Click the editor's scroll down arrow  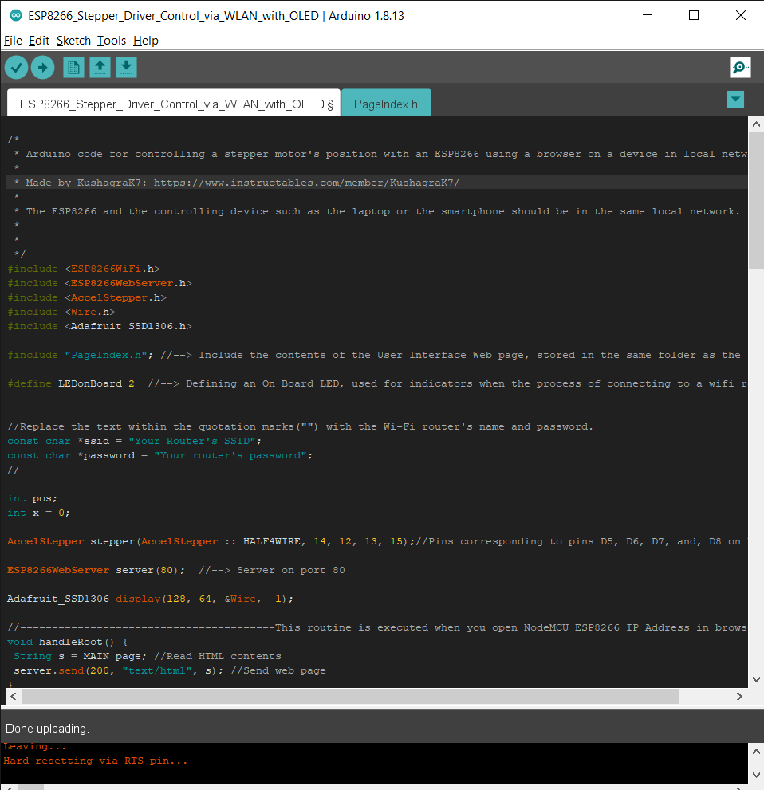[756, 679]
